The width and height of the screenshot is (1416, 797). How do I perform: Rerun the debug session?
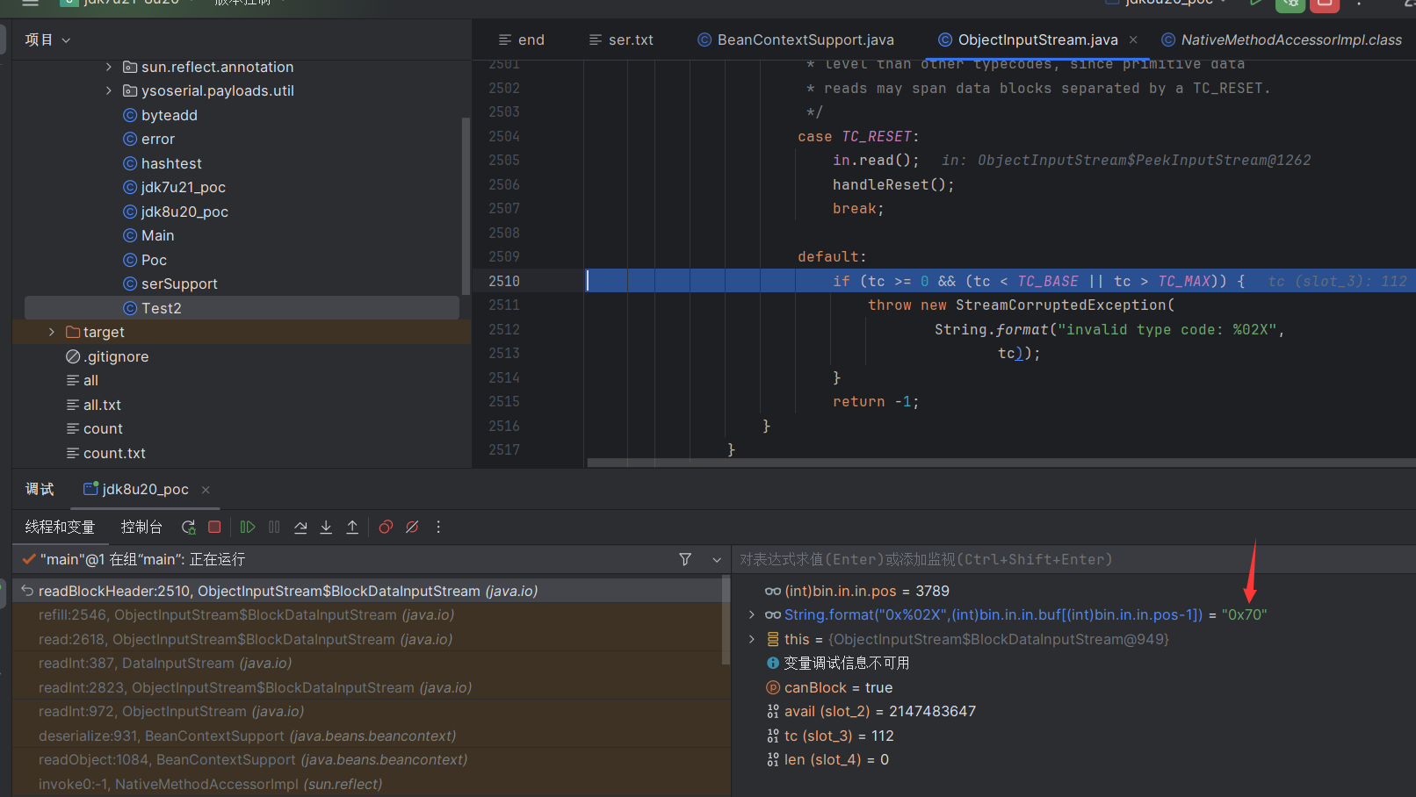tap(188, 527)
